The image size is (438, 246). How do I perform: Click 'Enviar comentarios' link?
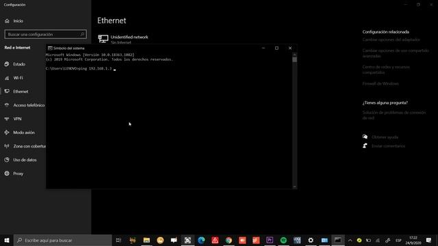tap(388, 146)
